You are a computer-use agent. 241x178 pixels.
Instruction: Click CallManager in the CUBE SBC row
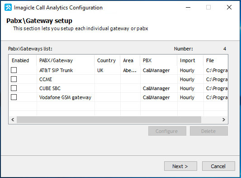coord(156,88)
